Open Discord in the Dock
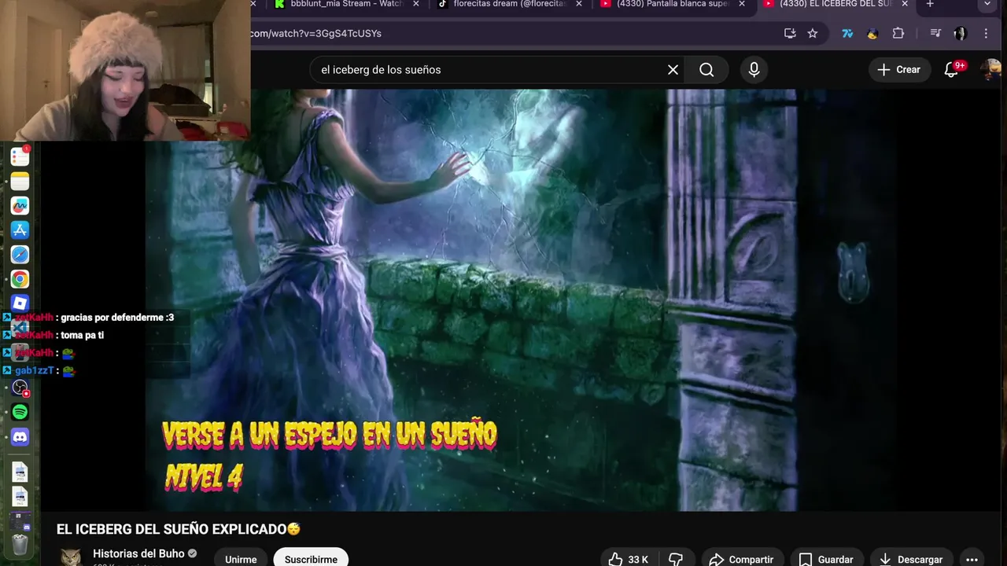 20,436
